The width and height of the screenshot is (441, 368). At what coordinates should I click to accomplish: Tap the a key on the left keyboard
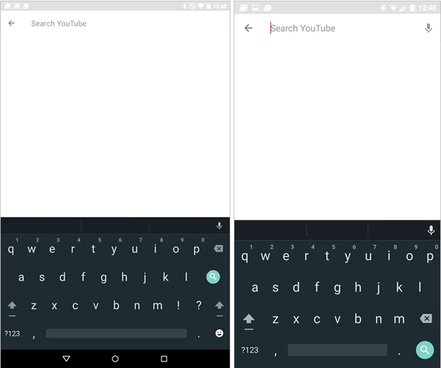[x=21, y=277]
